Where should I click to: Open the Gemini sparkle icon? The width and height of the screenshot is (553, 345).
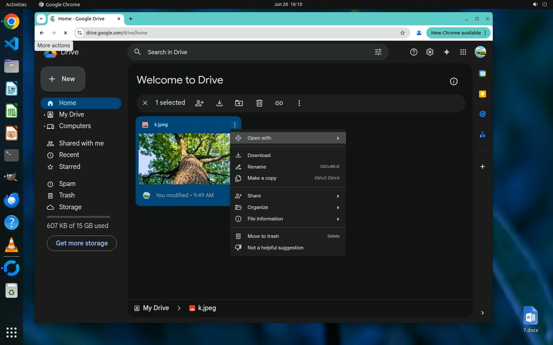click(447, 52)
